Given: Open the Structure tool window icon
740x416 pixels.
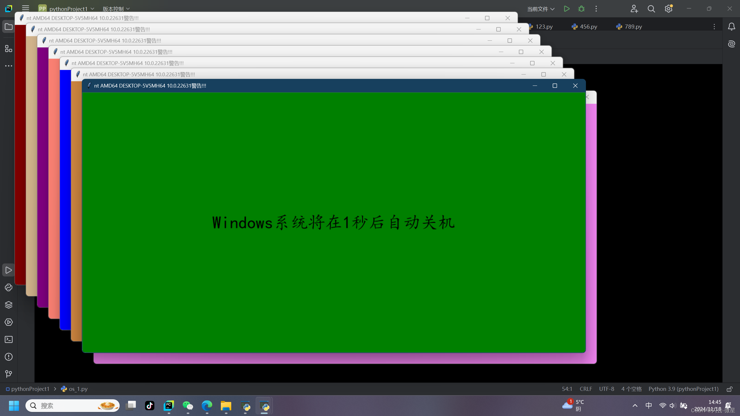Looking at the screenshot, I should [9, 49].
